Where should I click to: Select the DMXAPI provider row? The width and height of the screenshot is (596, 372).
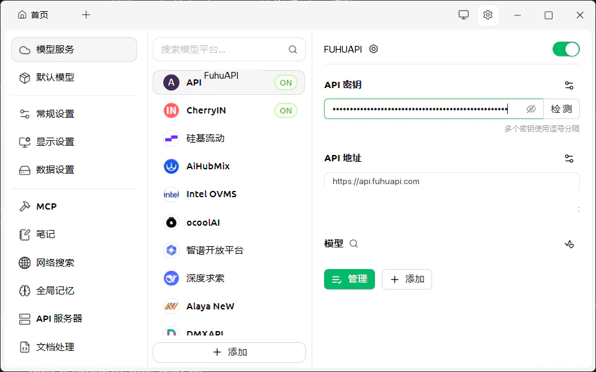(x=229, y=331)
